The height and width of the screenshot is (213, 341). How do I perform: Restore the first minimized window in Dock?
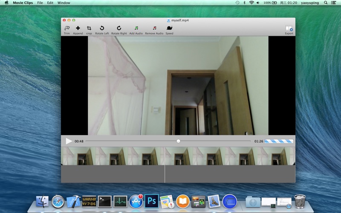click(269, 203)
